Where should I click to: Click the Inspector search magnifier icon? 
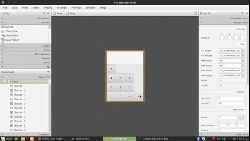242,13
